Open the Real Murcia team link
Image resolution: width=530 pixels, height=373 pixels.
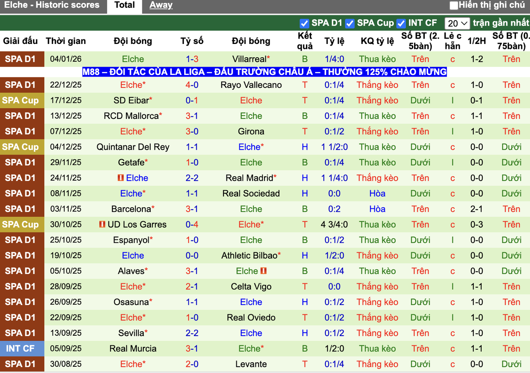pos(133,349)
